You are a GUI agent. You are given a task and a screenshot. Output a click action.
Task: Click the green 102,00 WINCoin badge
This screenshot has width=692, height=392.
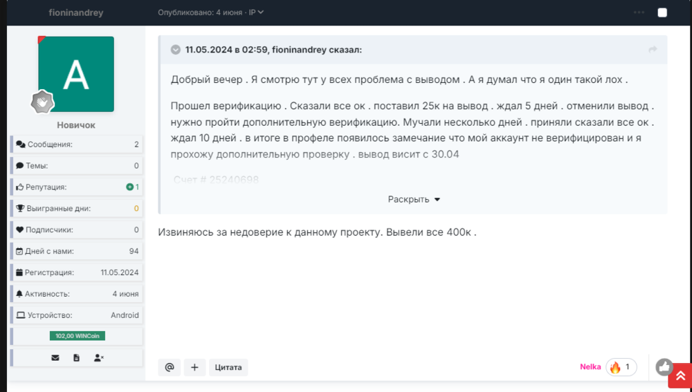point(77,336)
